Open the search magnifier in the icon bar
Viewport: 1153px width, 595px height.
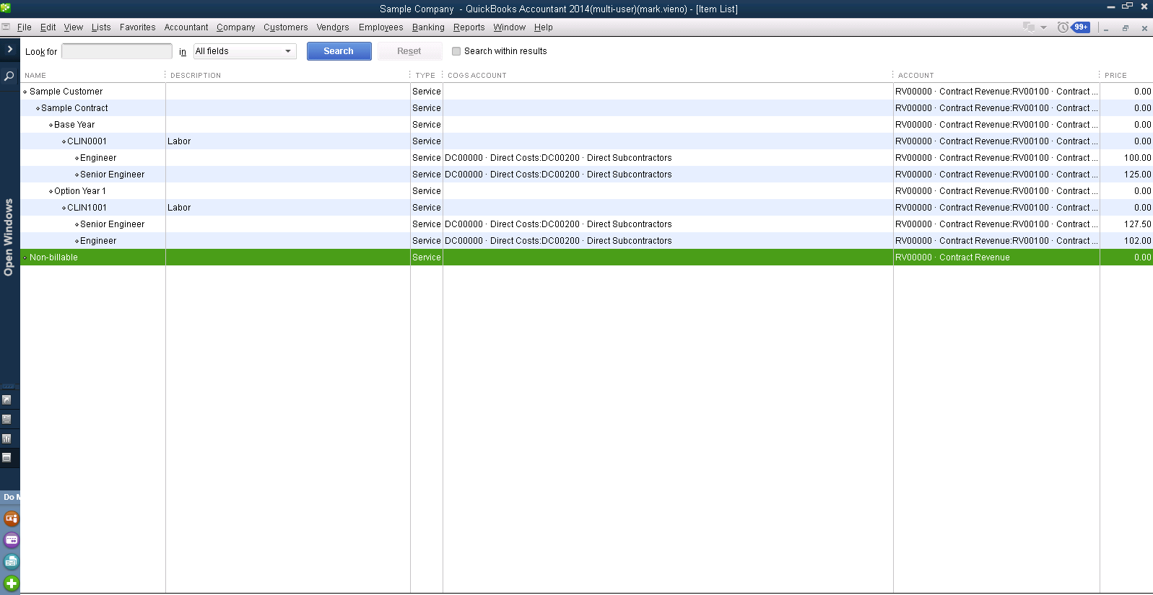pos(9,75)
